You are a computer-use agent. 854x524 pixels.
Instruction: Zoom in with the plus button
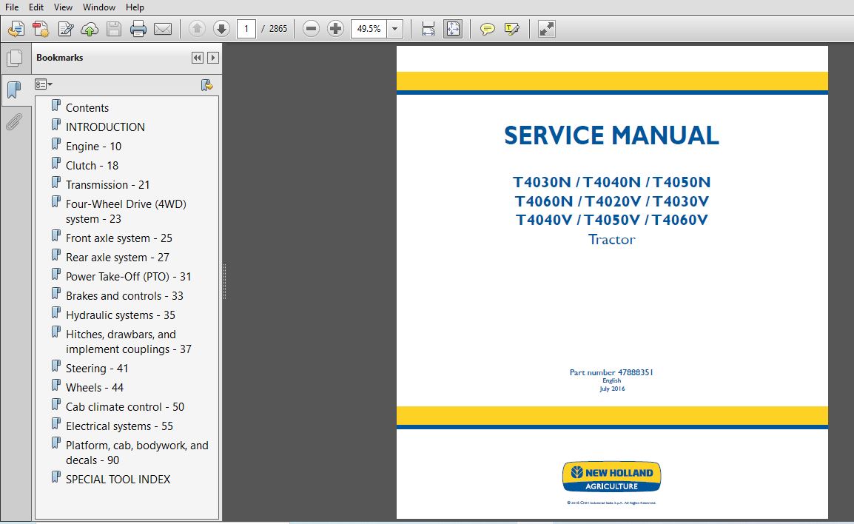pos(335,29)
